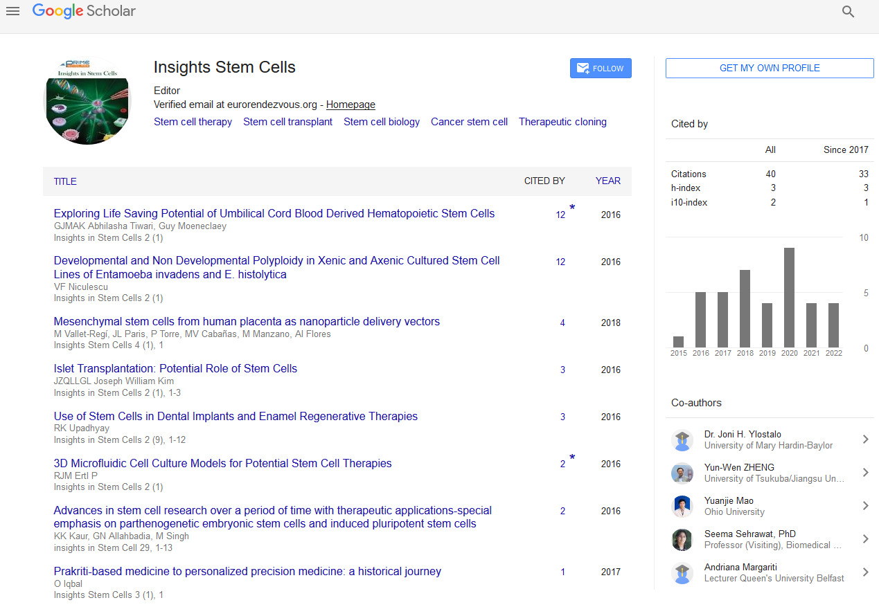Viewport: 879px width, 607px height.
Task: Expand Yun-Wen ZHENG co-author chevron
Action: coord(865,473)
